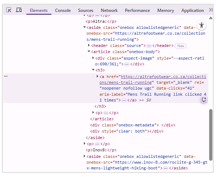This screenshot has width=216, height=177.
Task: Toggle the device toolbar icon
Action: (x=19, y=10)
